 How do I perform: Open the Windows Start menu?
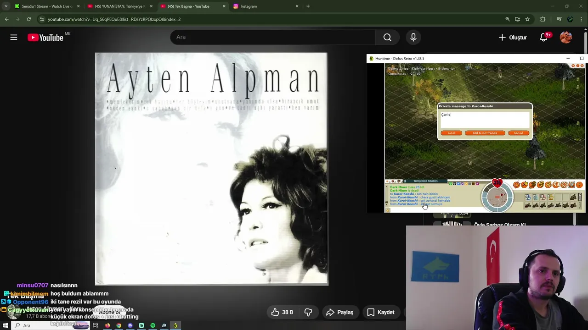(6, 325)
